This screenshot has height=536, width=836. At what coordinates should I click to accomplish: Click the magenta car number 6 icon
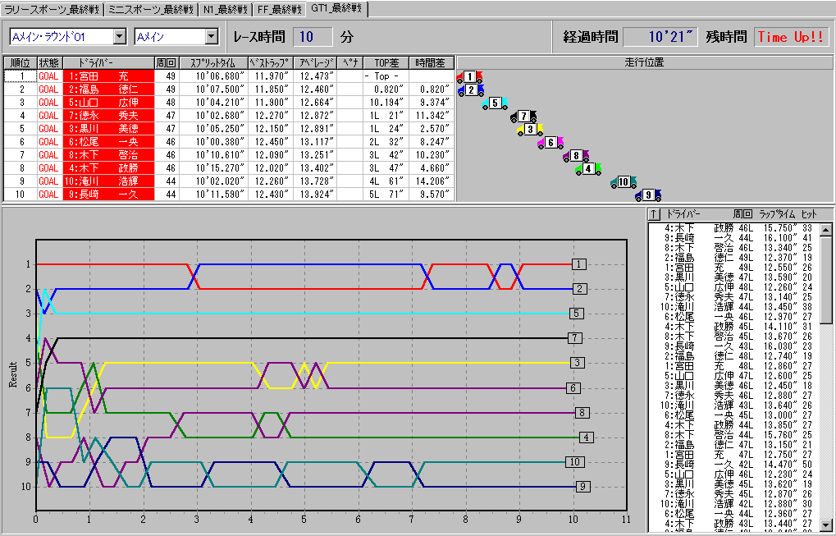[550, 143]
